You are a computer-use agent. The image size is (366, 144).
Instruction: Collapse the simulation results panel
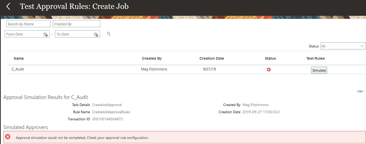point(360,91)
